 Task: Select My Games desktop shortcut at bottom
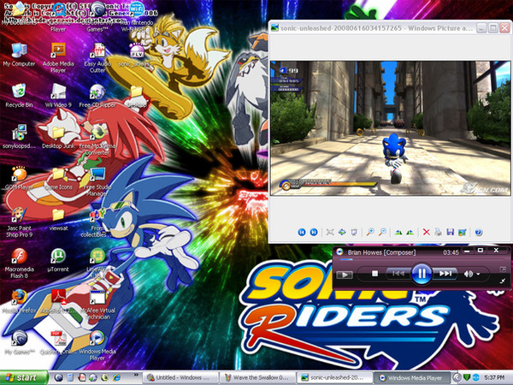point(19,343)
